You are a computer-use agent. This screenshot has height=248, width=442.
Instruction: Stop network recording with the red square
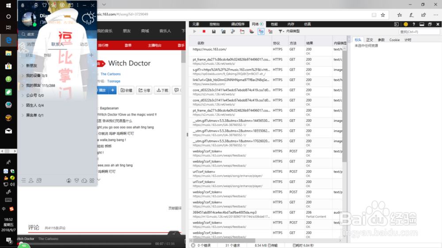point(204,31)
